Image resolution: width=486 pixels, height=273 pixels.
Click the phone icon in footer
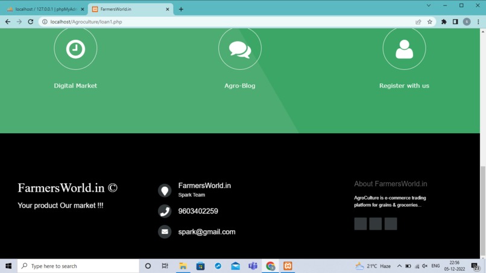pyautogui.click(x=165, y=211)
